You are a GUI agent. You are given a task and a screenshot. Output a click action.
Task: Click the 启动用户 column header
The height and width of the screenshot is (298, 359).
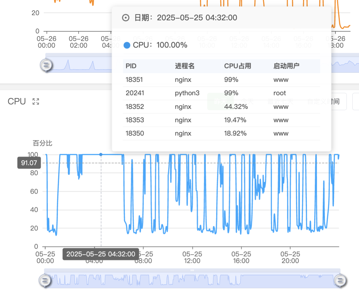tap(286, 66)
